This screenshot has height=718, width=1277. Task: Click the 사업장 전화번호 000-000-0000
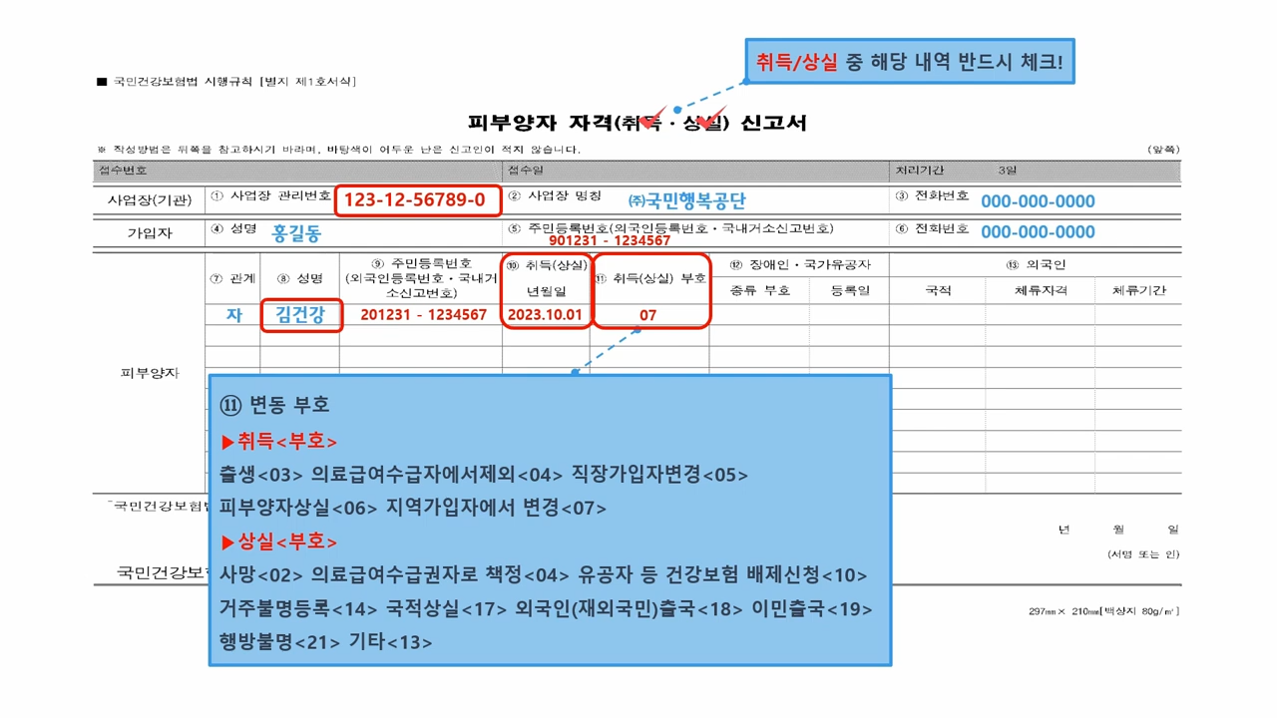coord(1038,201)
